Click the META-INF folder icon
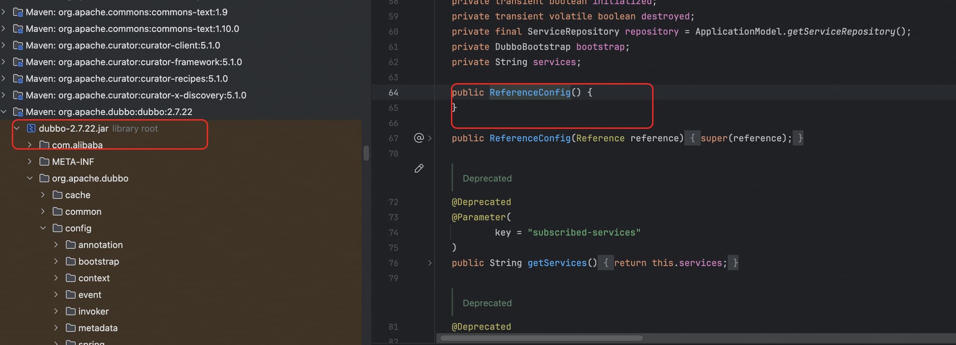 click(x=44, y=162)
